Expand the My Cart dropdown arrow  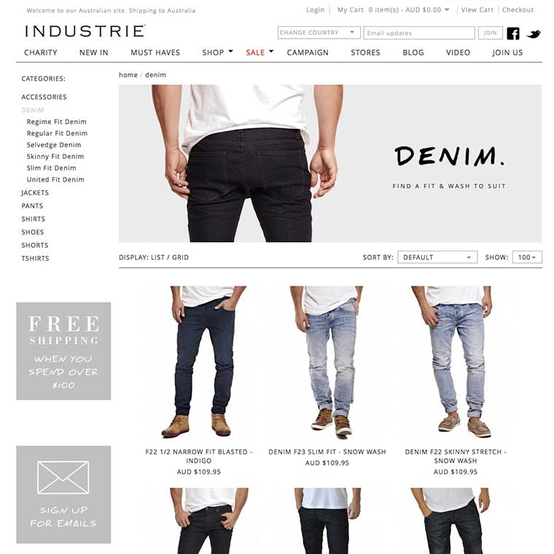(x=447, y=9)
